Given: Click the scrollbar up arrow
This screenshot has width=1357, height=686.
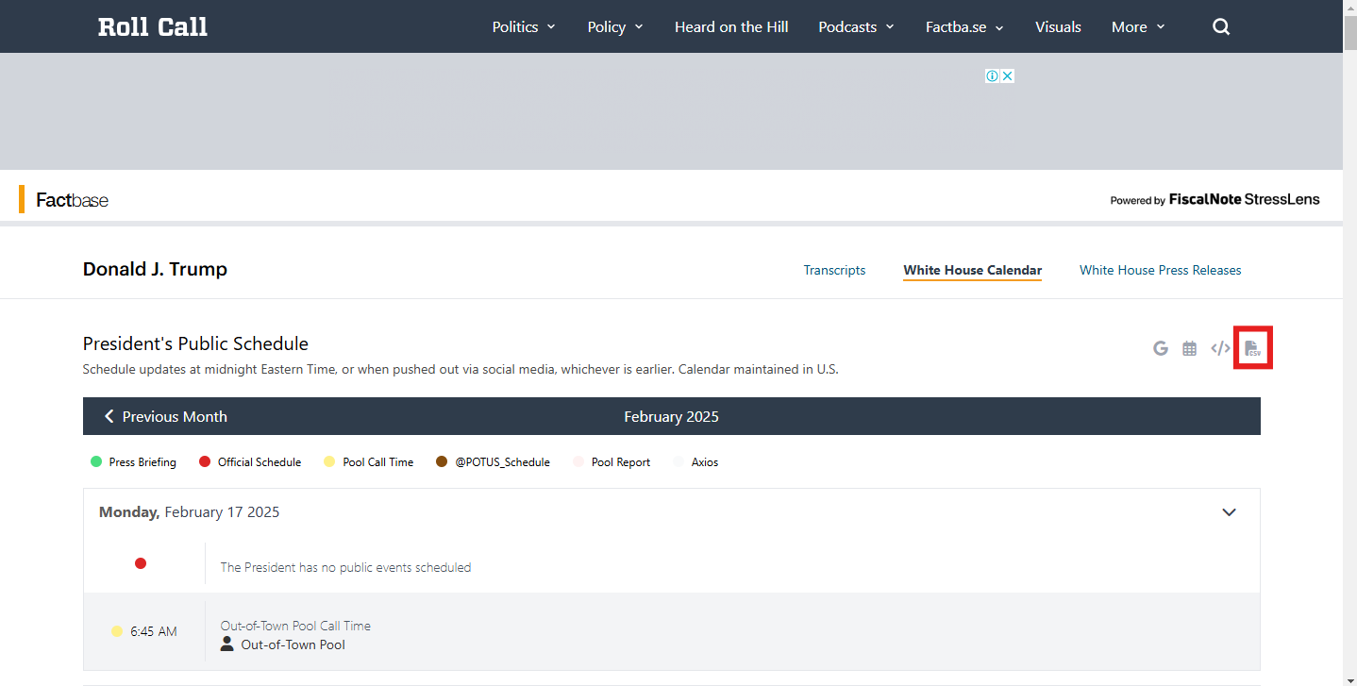Looking at the screenshot, I should pyautogui.click(x=1349, y=7).
